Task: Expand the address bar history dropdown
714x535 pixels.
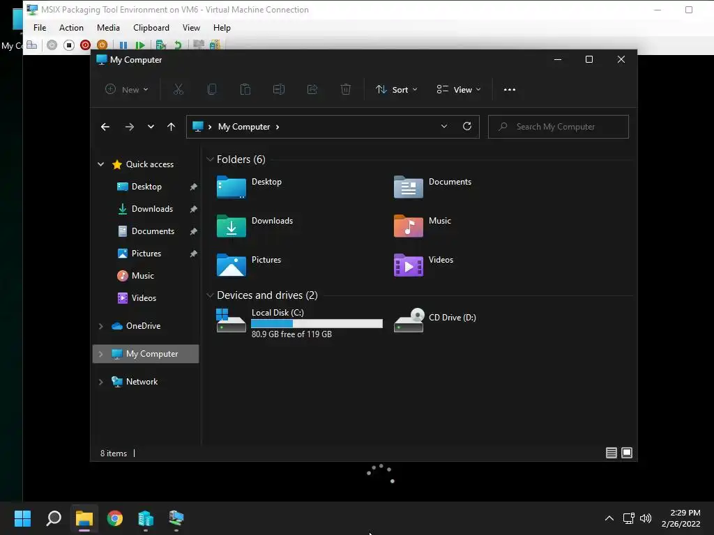Action: (x=444, y=127)
